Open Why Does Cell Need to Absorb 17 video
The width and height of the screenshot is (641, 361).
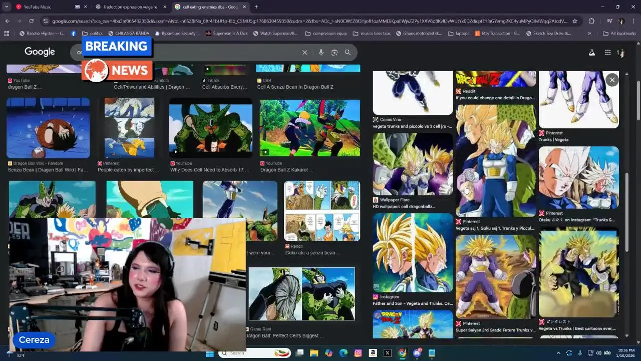pos(210,128)
